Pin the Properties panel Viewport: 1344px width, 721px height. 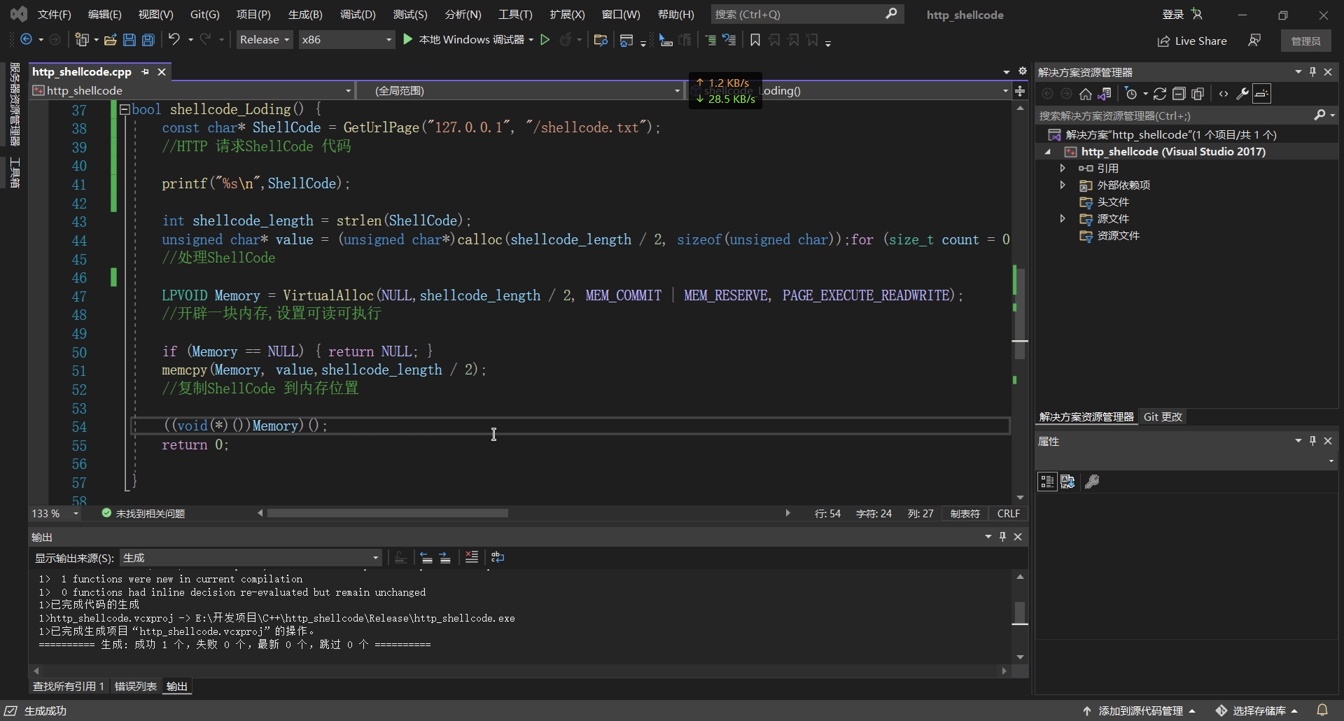[x=1312, y=441]
